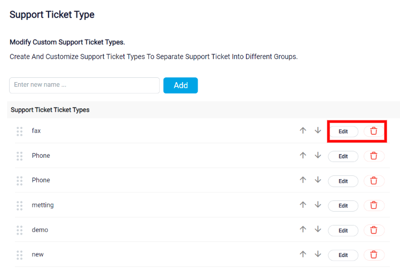The width and height of the screenshot is (400, 274).
Task: Edit the fax ticket type
Action: click(x=343, y=131)
